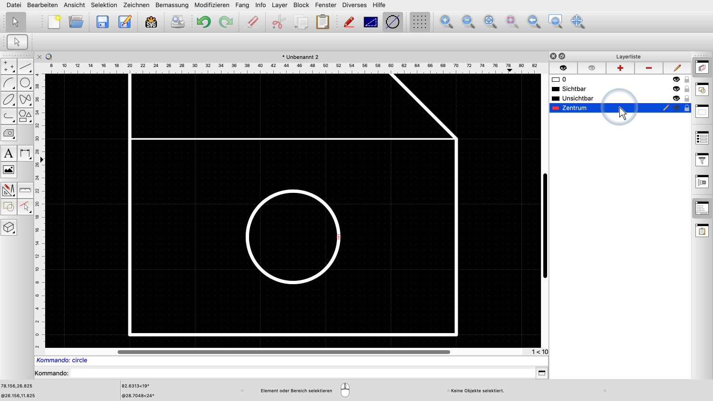Open the Bemassung menu
This screenshot has height=401, width=713.
click(x=172, y=5)
